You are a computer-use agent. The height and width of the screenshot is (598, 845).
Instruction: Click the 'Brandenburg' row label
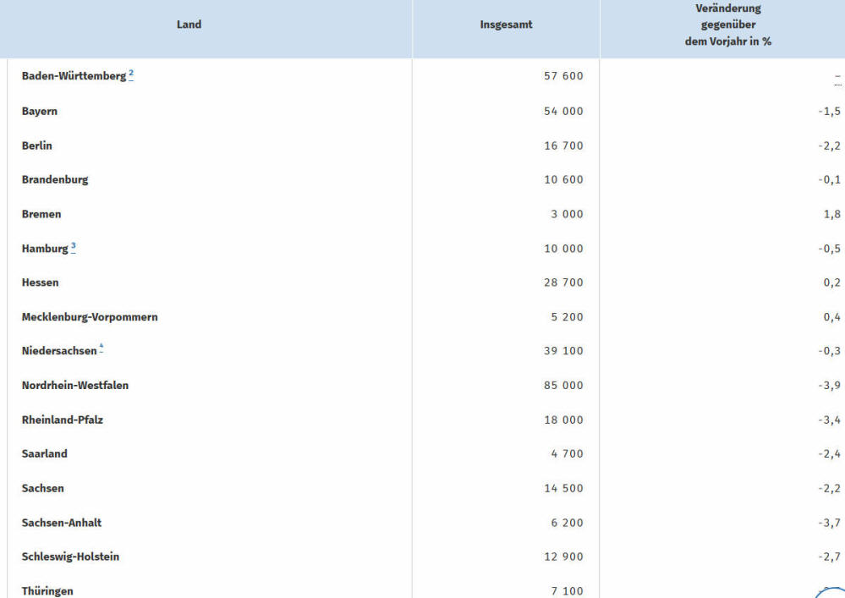tap(55, 179)
